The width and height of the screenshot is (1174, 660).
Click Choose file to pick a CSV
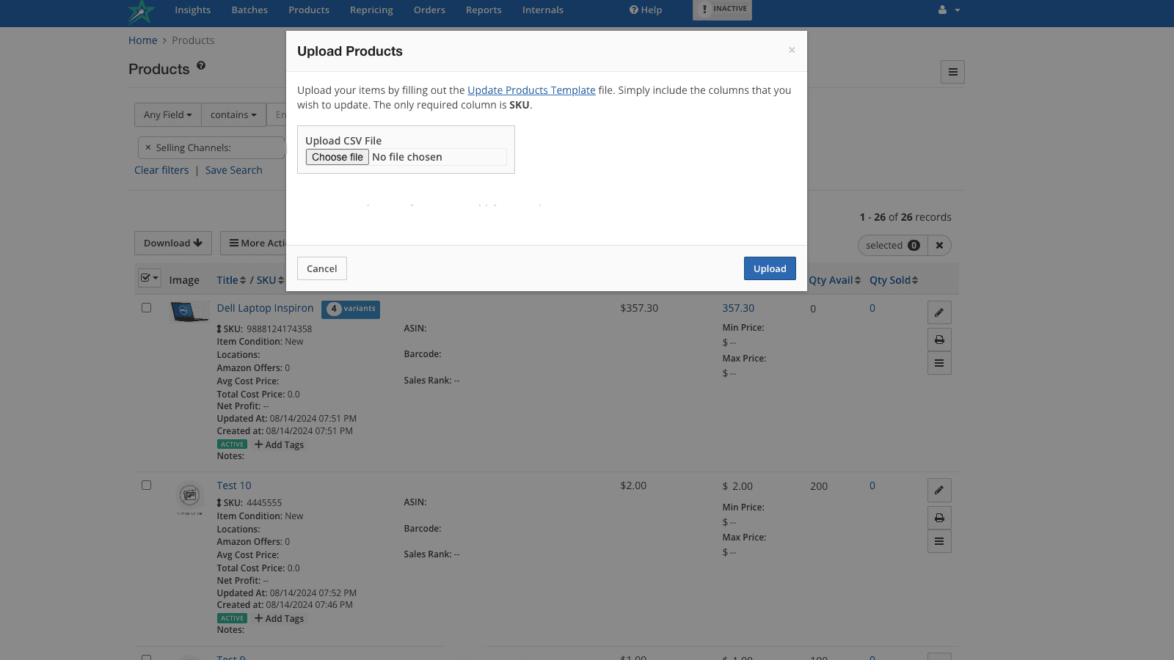click(337, 157)
